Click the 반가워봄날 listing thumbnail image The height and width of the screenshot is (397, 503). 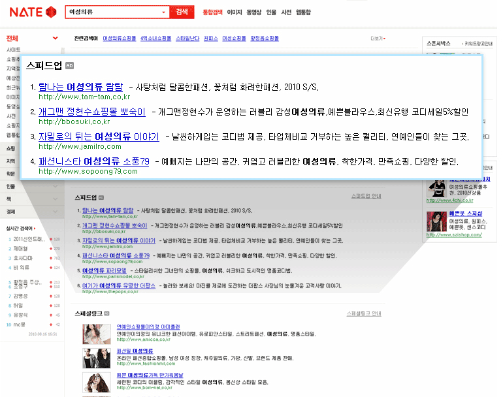pos(97,382)
